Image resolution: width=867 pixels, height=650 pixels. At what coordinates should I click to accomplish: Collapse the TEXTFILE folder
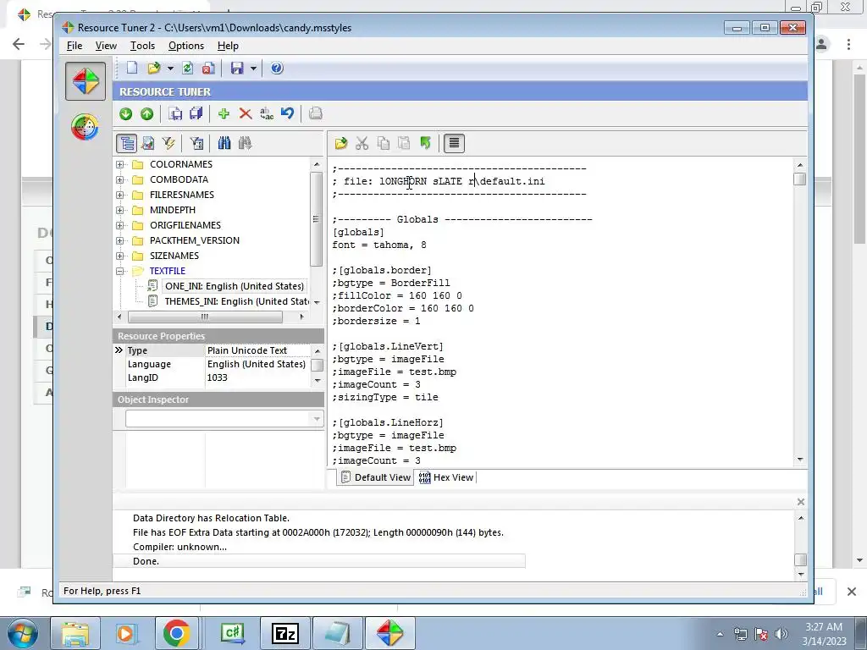click(120, 272)
